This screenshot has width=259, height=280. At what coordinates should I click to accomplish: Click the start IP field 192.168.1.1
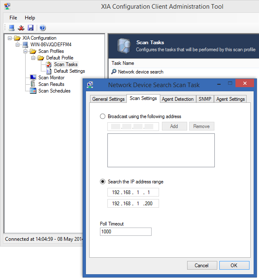(x=133, y=192)
